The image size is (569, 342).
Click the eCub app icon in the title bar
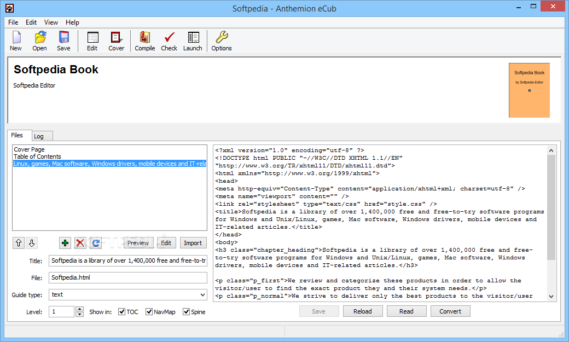click(x=9, y=8)
